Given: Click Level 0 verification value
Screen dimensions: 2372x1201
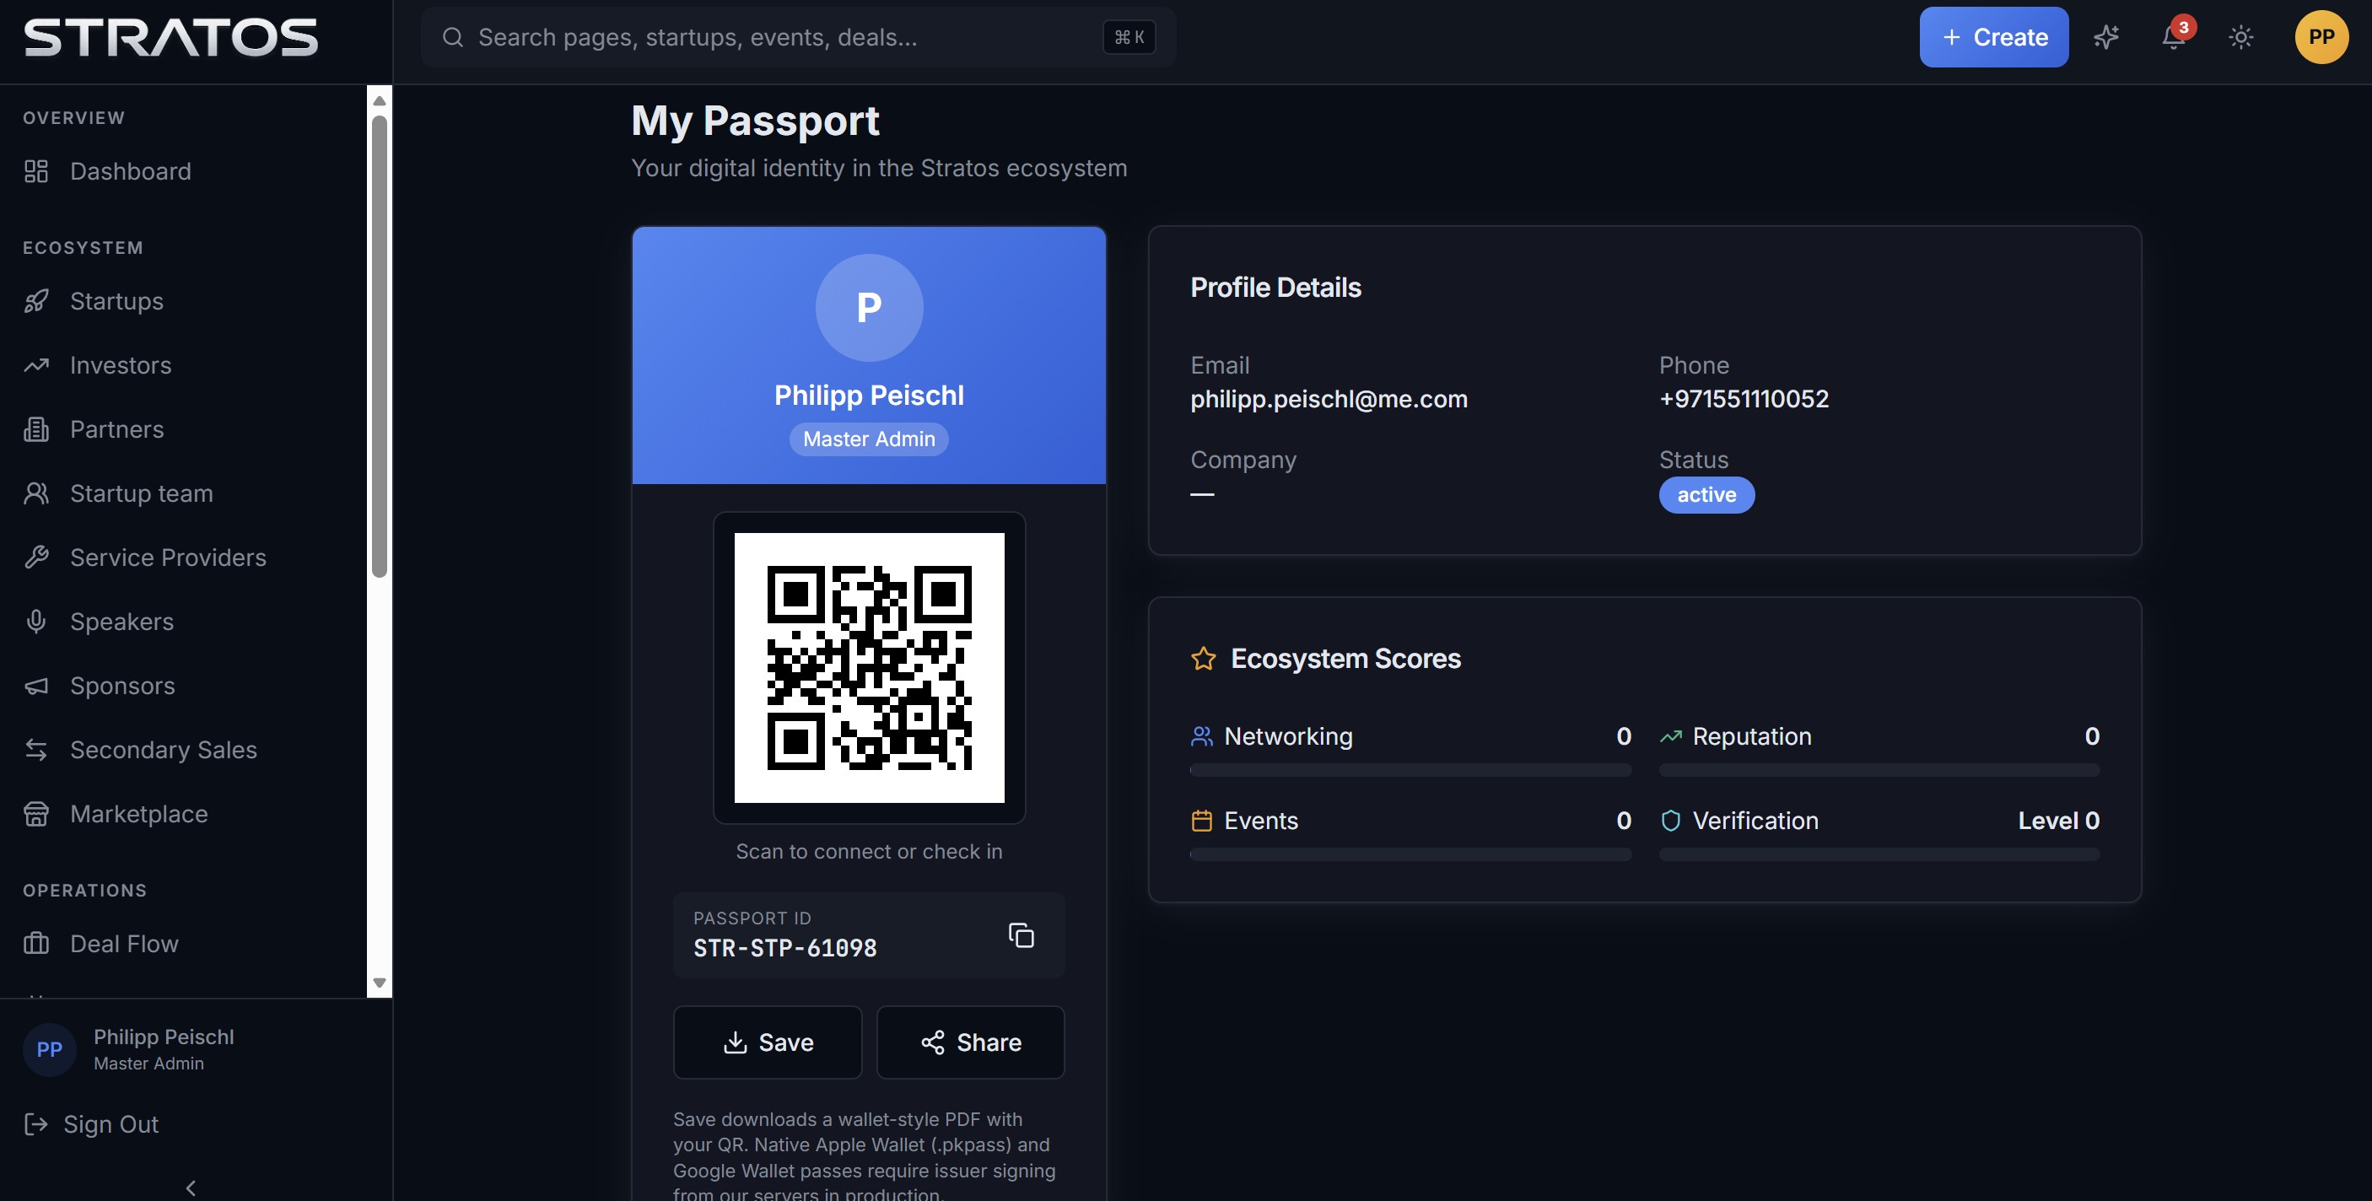Looking at the screenshot, I should tap(2058, 821).
